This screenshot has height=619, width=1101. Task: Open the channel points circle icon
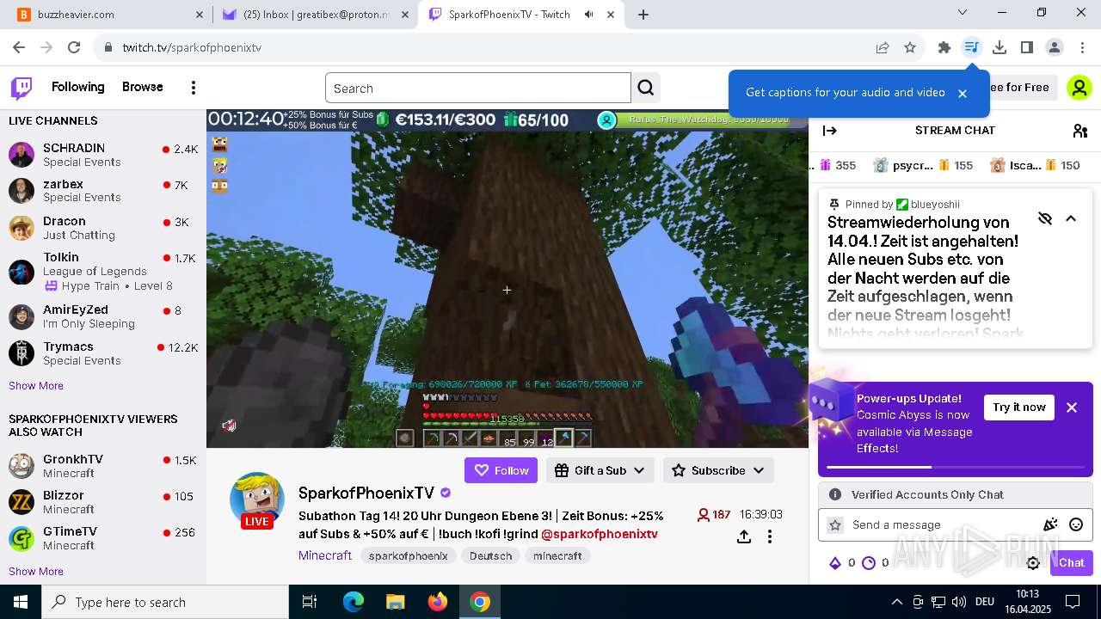coord(869,563)
